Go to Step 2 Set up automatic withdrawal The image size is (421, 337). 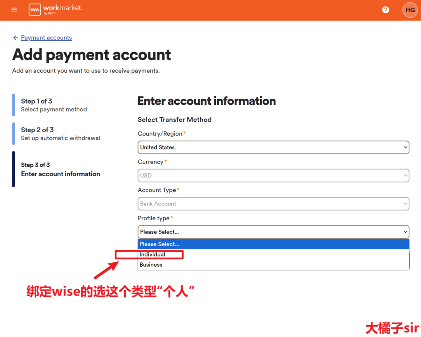point(60,134)
